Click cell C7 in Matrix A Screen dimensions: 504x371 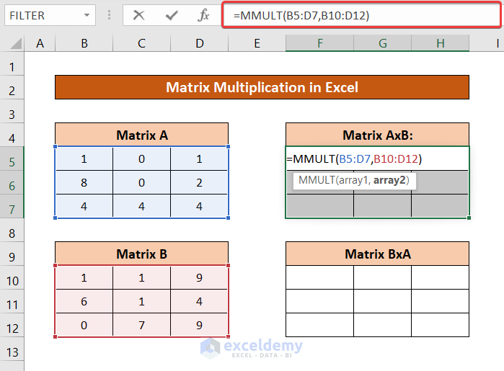[x=142, y=206]
